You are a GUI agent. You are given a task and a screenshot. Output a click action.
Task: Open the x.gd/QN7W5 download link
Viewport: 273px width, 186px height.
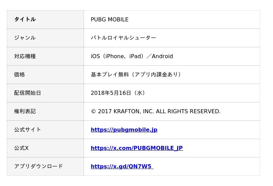tap(121, 166)
